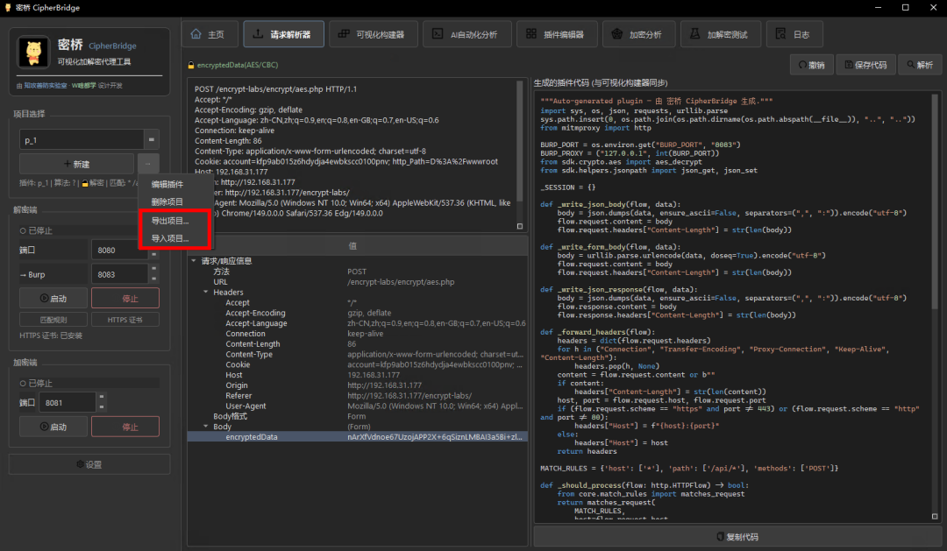Switch to the 可视化构建器 tab

point(372,34)
